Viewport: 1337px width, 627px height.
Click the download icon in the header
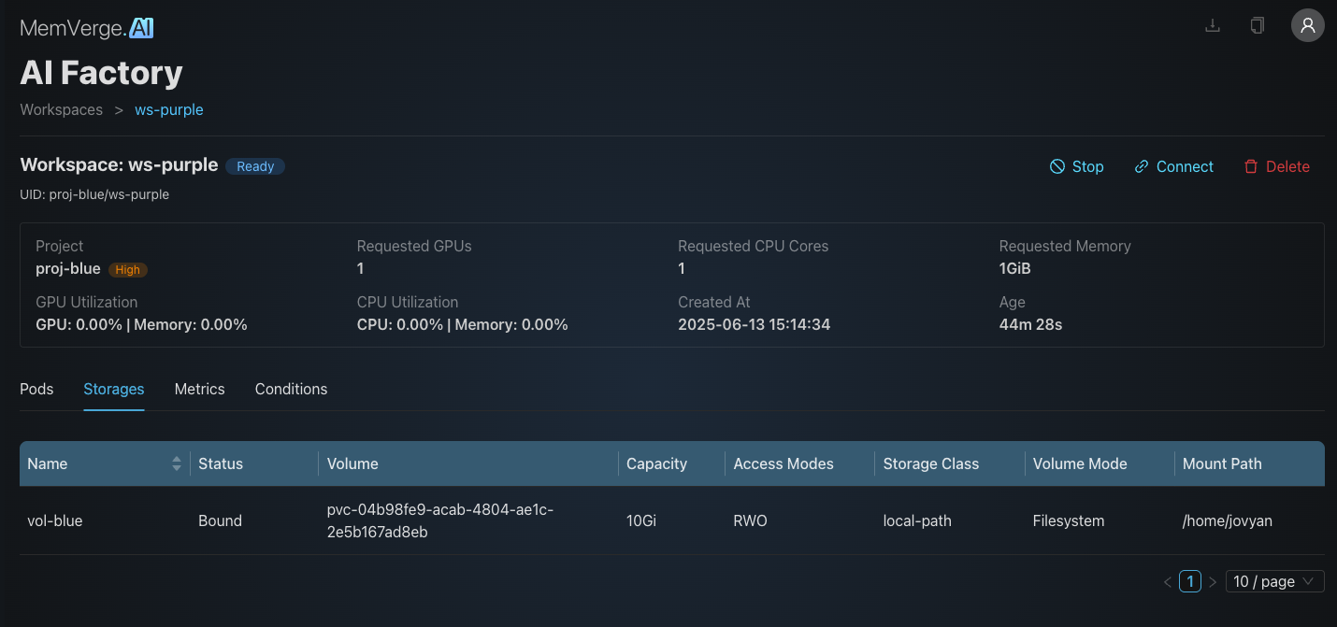point(1213,25)
